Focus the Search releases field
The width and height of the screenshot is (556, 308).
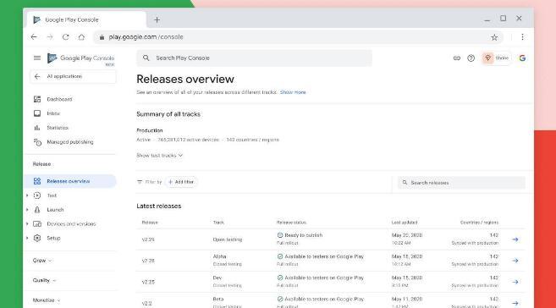[x=461, y=183]
